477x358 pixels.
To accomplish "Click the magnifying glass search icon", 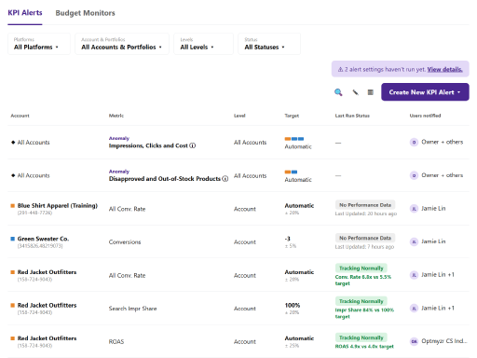I will [338, 92].
